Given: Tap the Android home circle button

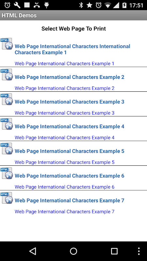Looking at the screenshot, I should 73,251.
